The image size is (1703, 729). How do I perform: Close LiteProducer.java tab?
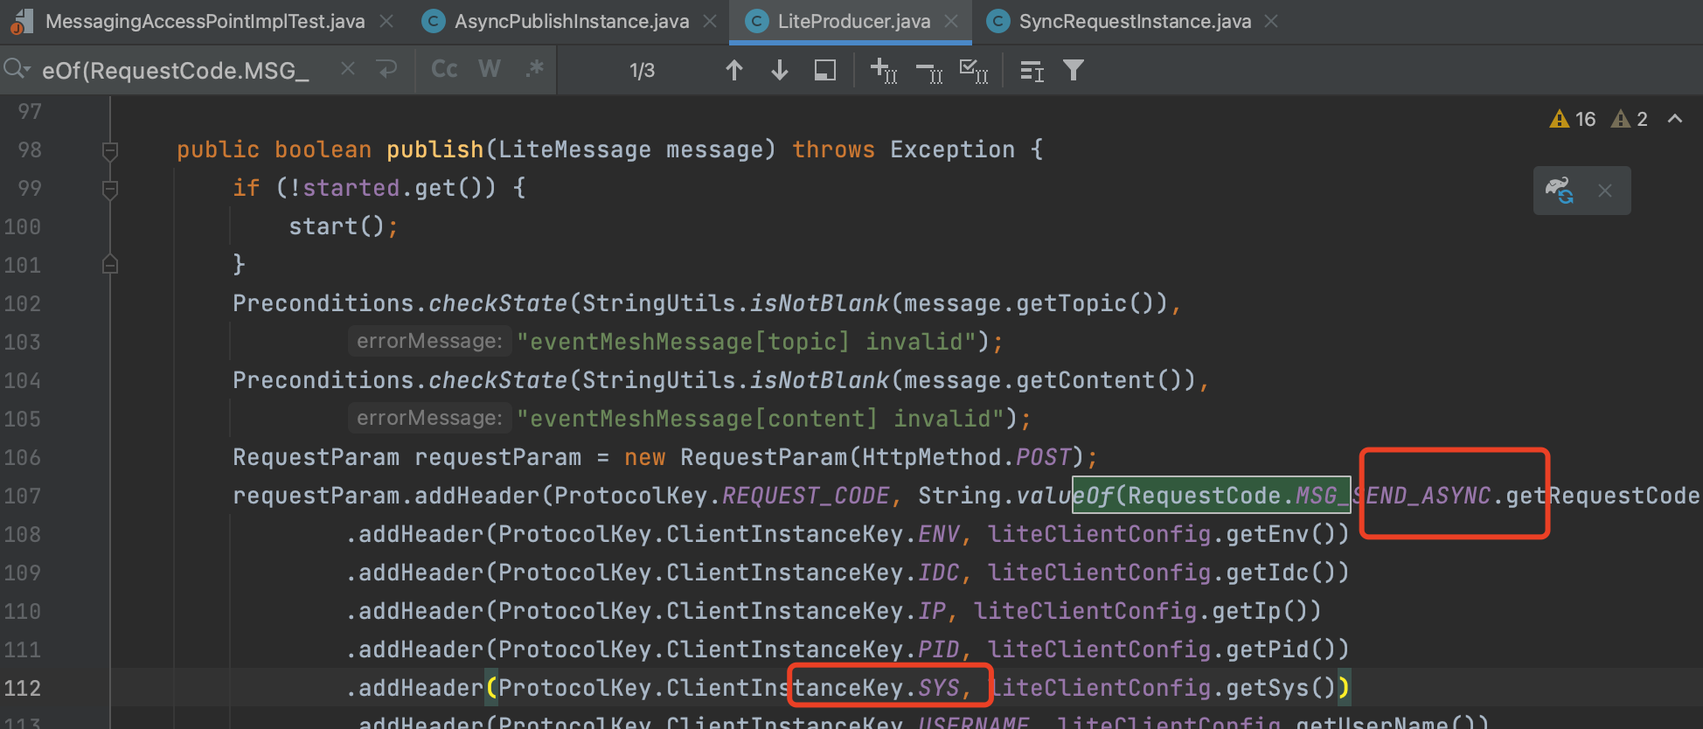click(x=951, y=21)
